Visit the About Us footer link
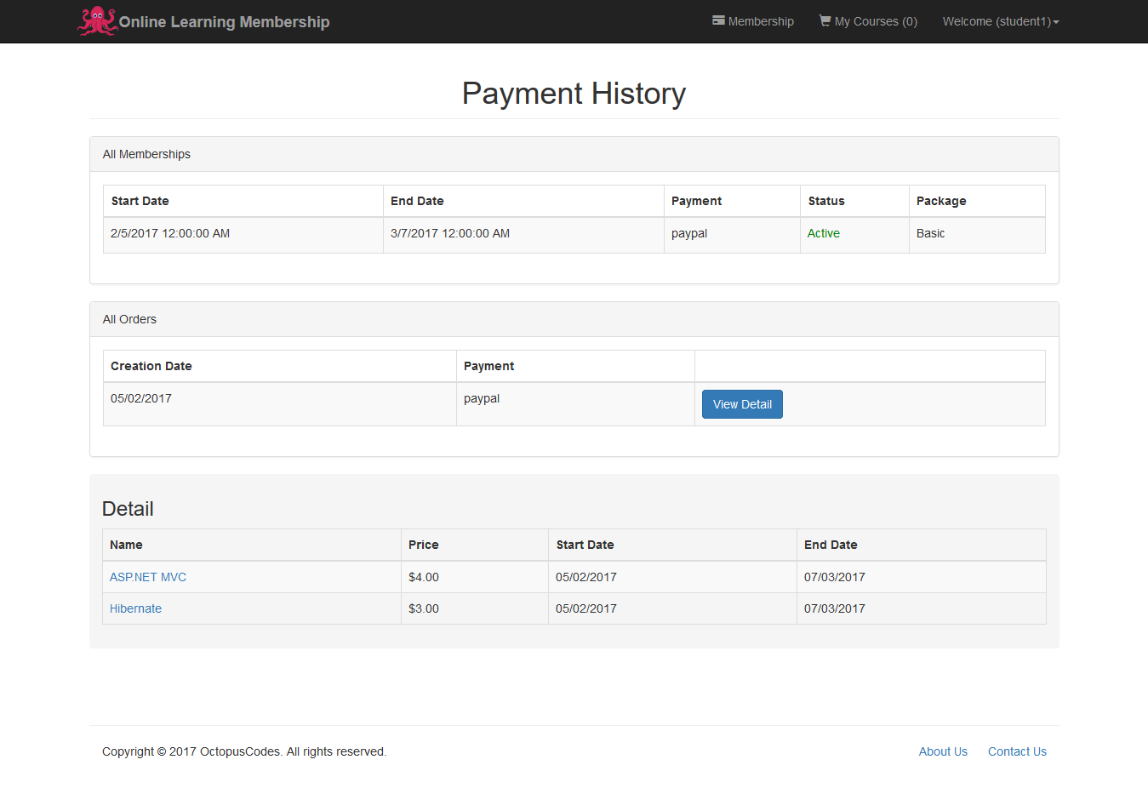 [943, 751]
